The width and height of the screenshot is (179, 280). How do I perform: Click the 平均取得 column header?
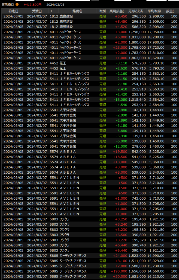156,11
